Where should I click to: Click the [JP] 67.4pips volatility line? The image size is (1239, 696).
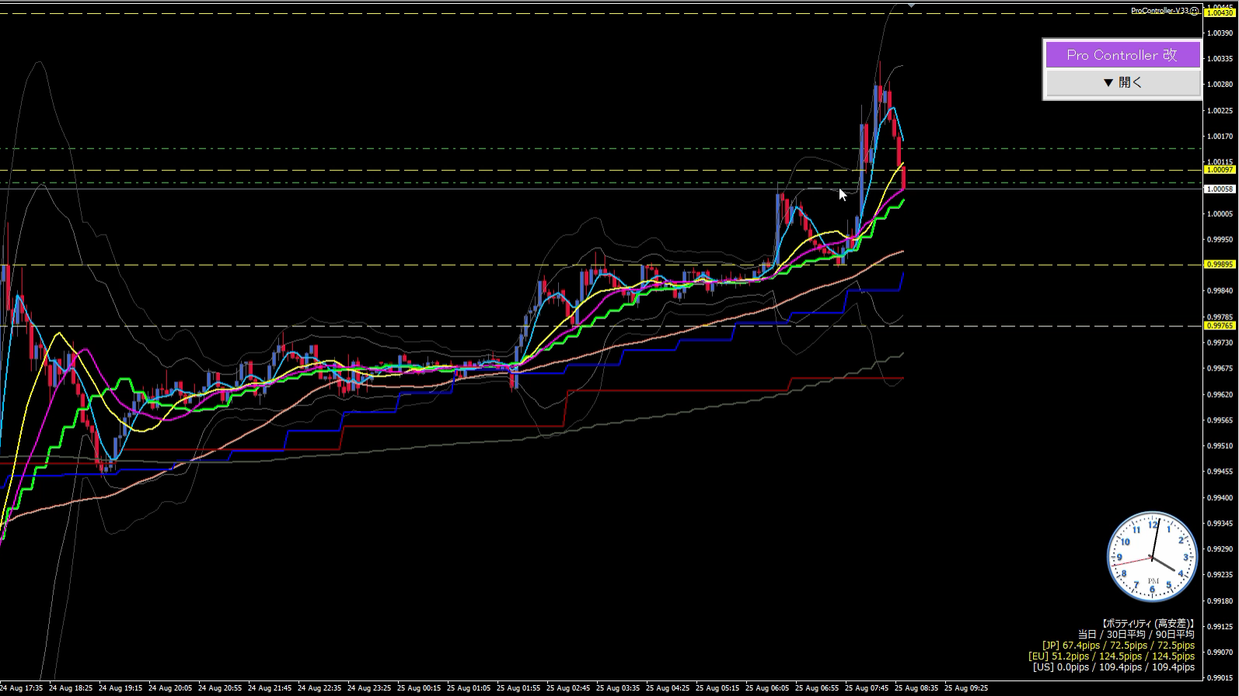click(x=1119, y=646)
